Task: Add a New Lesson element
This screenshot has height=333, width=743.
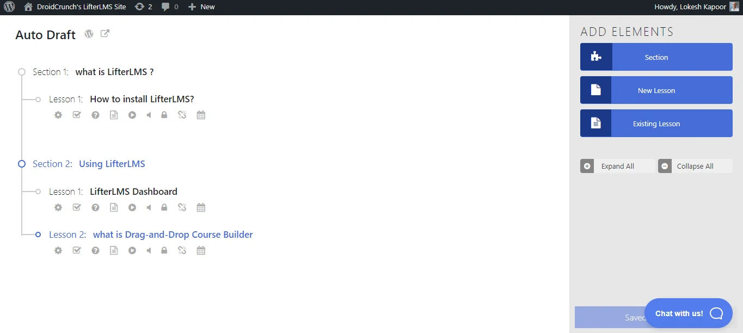Action: click(x=656, y=90)
